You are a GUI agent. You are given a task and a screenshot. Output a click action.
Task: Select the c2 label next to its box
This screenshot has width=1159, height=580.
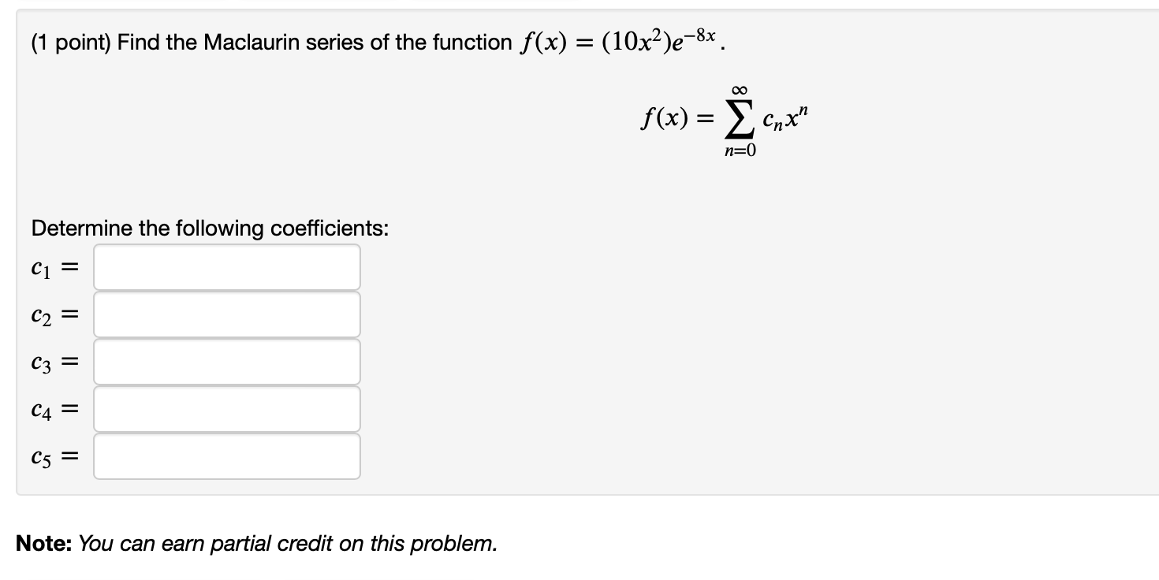pos(40,314)
